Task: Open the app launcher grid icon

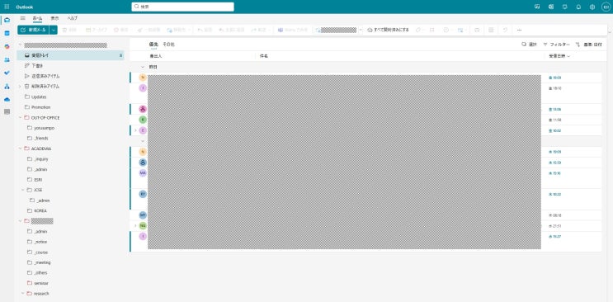Action: click(x=7, y=7)
